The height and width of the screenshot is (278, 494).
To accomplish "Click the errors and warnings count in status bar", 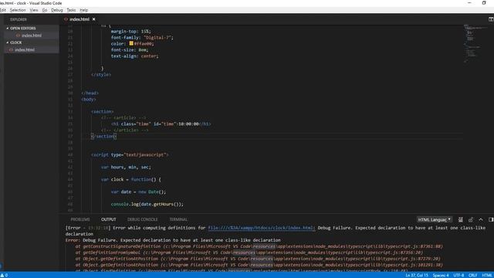I will (4, 276).
